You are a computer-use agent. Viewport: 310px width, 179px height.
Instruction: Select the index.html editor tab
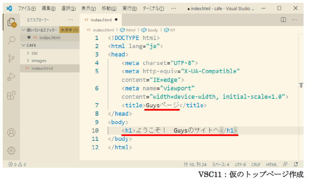coord(101,20)
